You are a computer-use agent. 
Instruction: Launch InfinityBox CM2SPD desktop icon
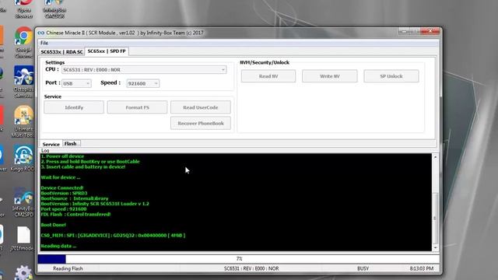(x=23, y=202)
